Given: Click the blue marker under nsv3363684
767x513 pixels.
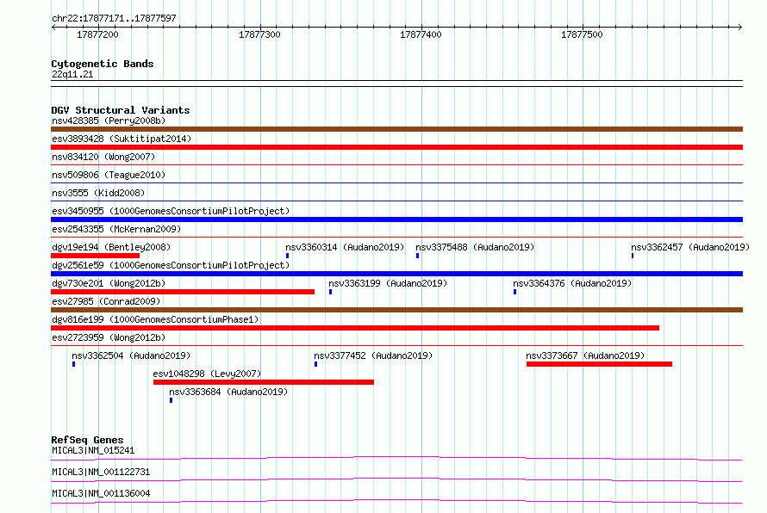Looking at the screenshot, I should (x=171, y=400).
